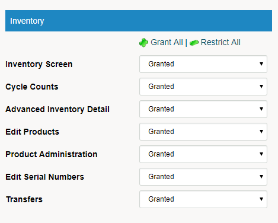Click the Restrict All link

tap(221, 42)
